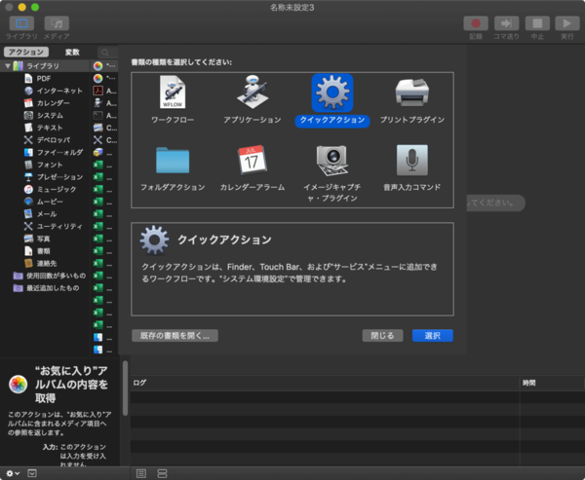Screen dimensions: 585x480
Task: Select ムービー category
Action: click(45, 202)
